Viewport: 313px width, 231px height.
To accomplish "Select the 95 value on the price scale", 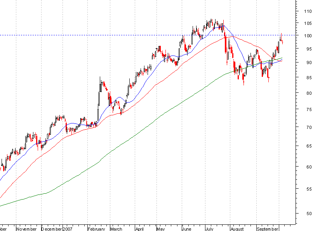I will [309, 49].
